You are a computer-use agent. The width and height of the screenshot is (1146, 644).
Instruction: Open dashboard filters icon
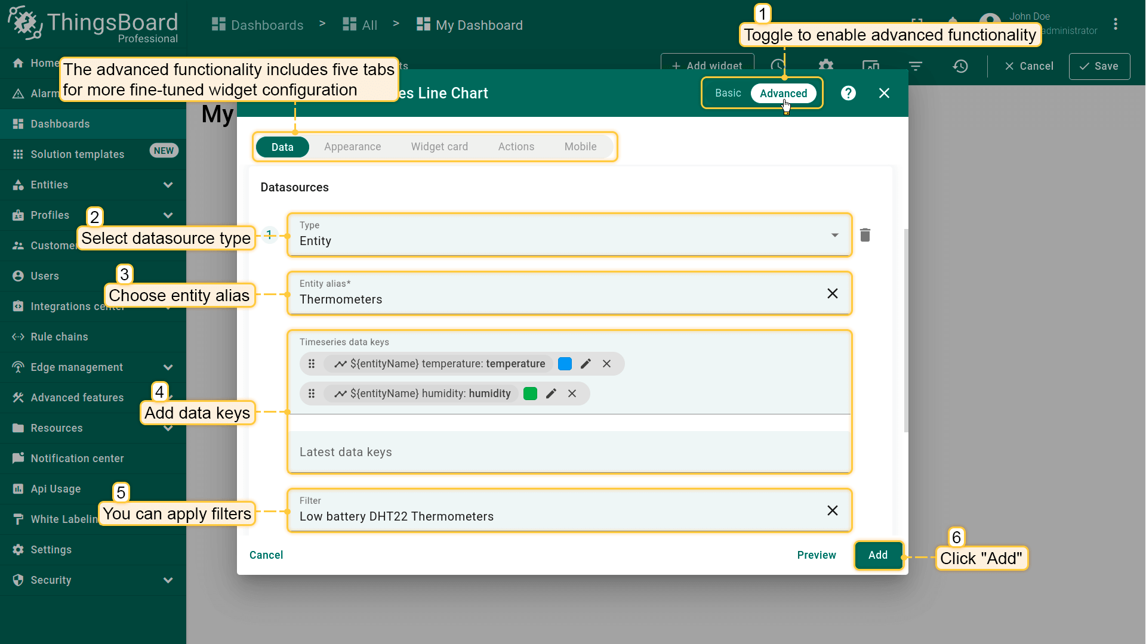916,66
